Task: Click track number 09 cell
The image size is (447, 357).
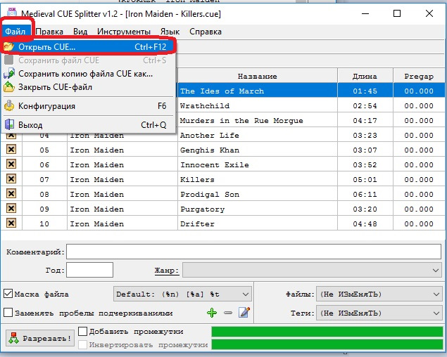Action: tap(44, 209)
